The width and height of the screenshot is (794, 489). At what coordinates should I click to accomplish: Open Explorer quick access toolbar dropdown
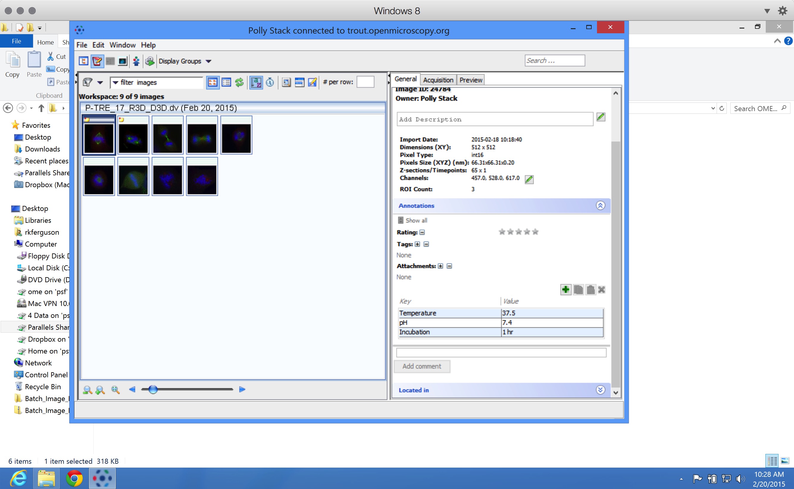[40, 28]
